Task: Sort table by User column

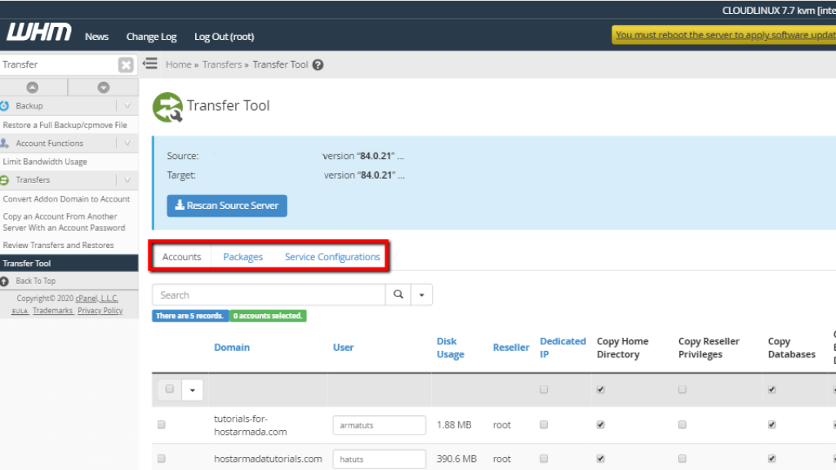Action: coord(344,348)
